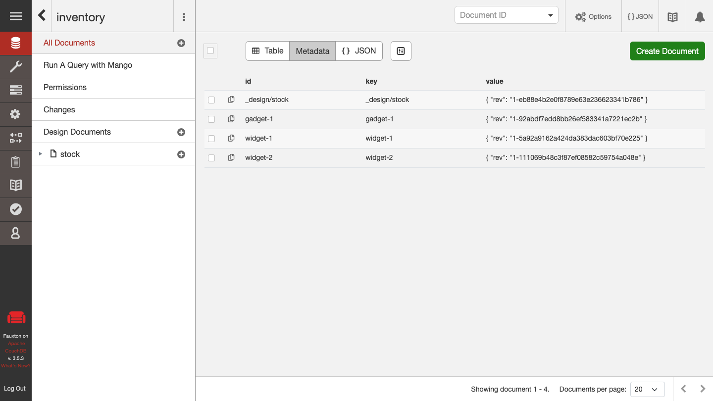
Task: Click widget-2 rev value cell
Action: point(565,157)
